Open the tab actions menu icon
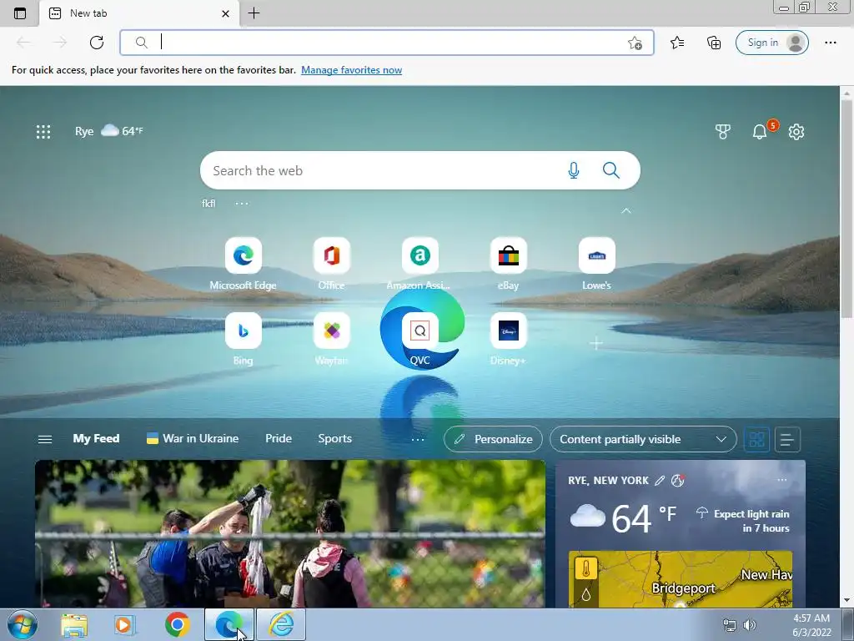 [x=20, y=13]
